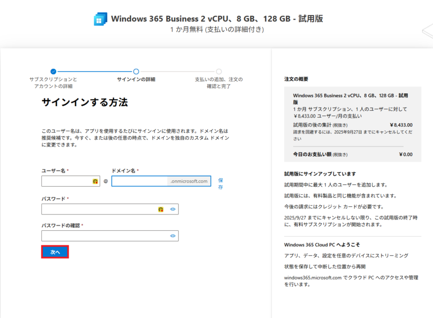Click the 次へ button
Image resolution: width=433 pixels, height=318 pixels.
tap(55, 252)
